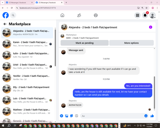Open the Yenifer conversation in the list
The image size is (160, 128).
click(x=27, y=78)
